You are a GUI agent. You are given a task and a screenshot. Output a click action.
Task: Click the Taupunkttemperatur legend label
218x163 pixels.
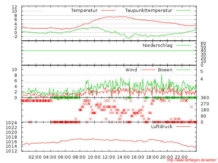pos(149,11)
